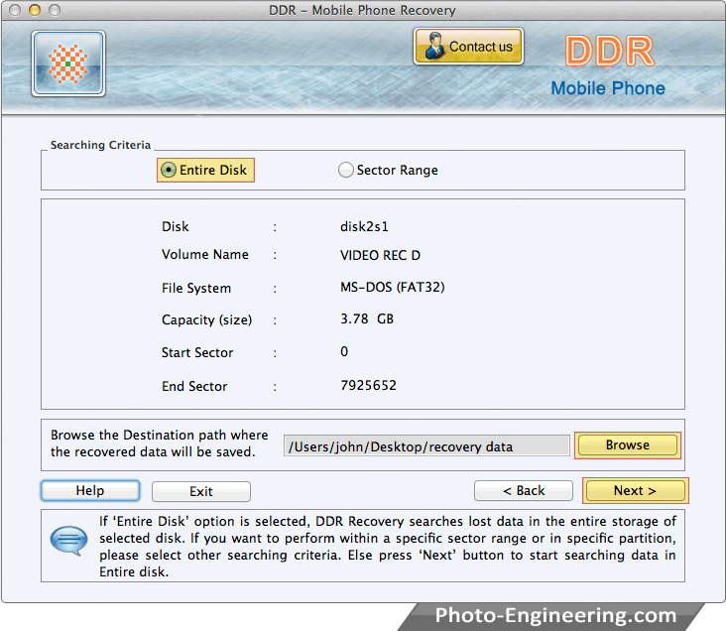Click the Start Sector label
Viewport: 726px width, 631px height.
pos(197,352)
